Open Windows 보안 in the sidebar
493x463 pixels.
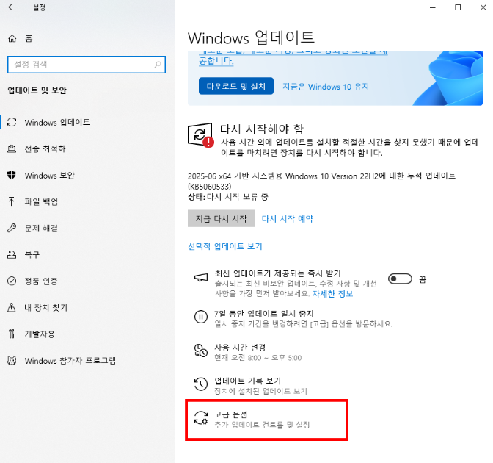click(50, 175)
